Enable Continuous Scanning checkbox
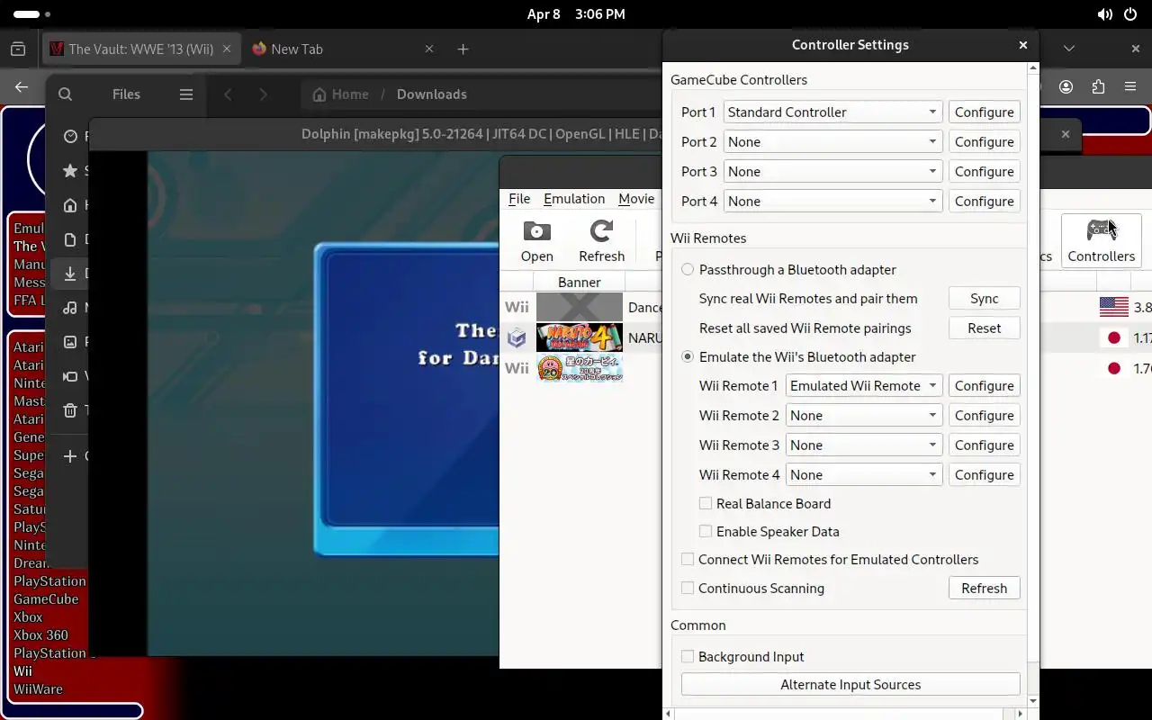Viewport: 1152px width, 720px height. coord(688,588)
